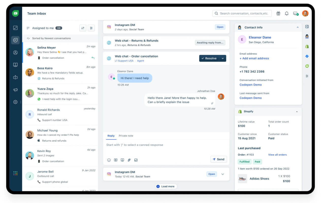
Task: Click the green Freshchat logo icon
Action: [x=15, y=13]
